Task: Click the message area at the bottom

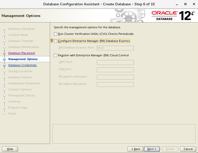Action: tap(124, 134)
